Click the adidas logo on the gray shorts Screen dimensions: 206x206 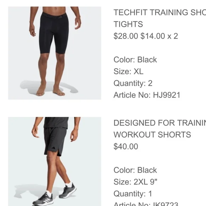click(53, 148)
